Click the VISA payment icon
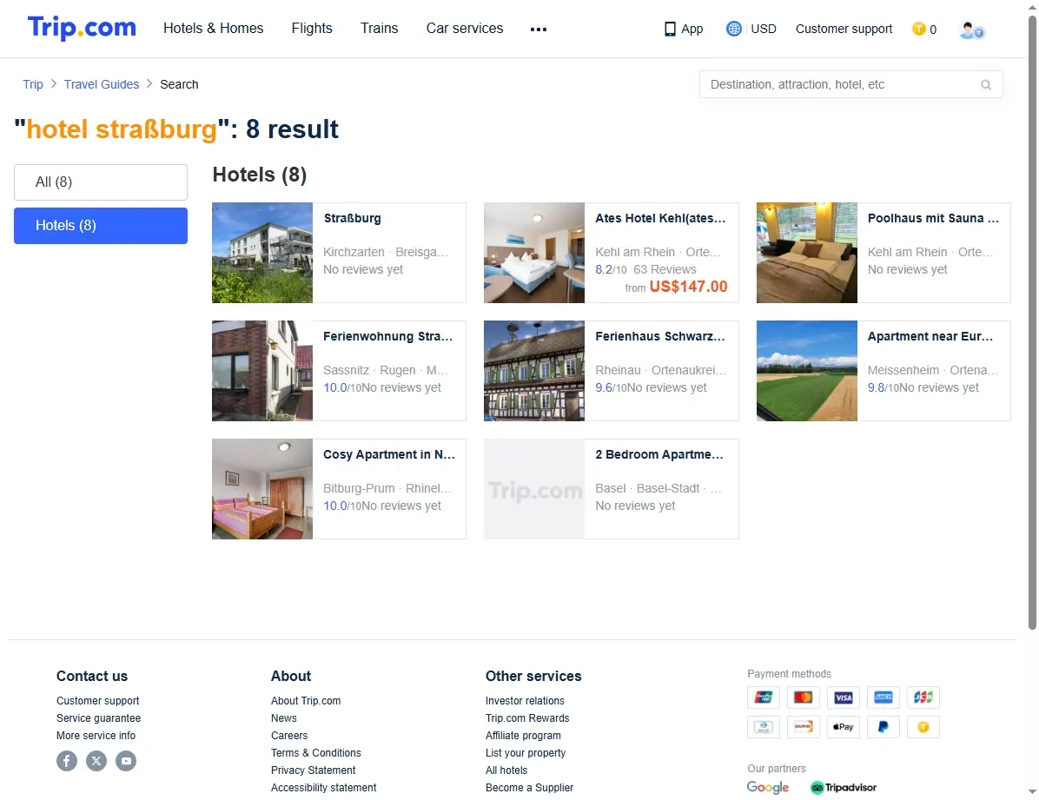The width and height of the screenshot is (1039, 800). (x=844, y=698)
